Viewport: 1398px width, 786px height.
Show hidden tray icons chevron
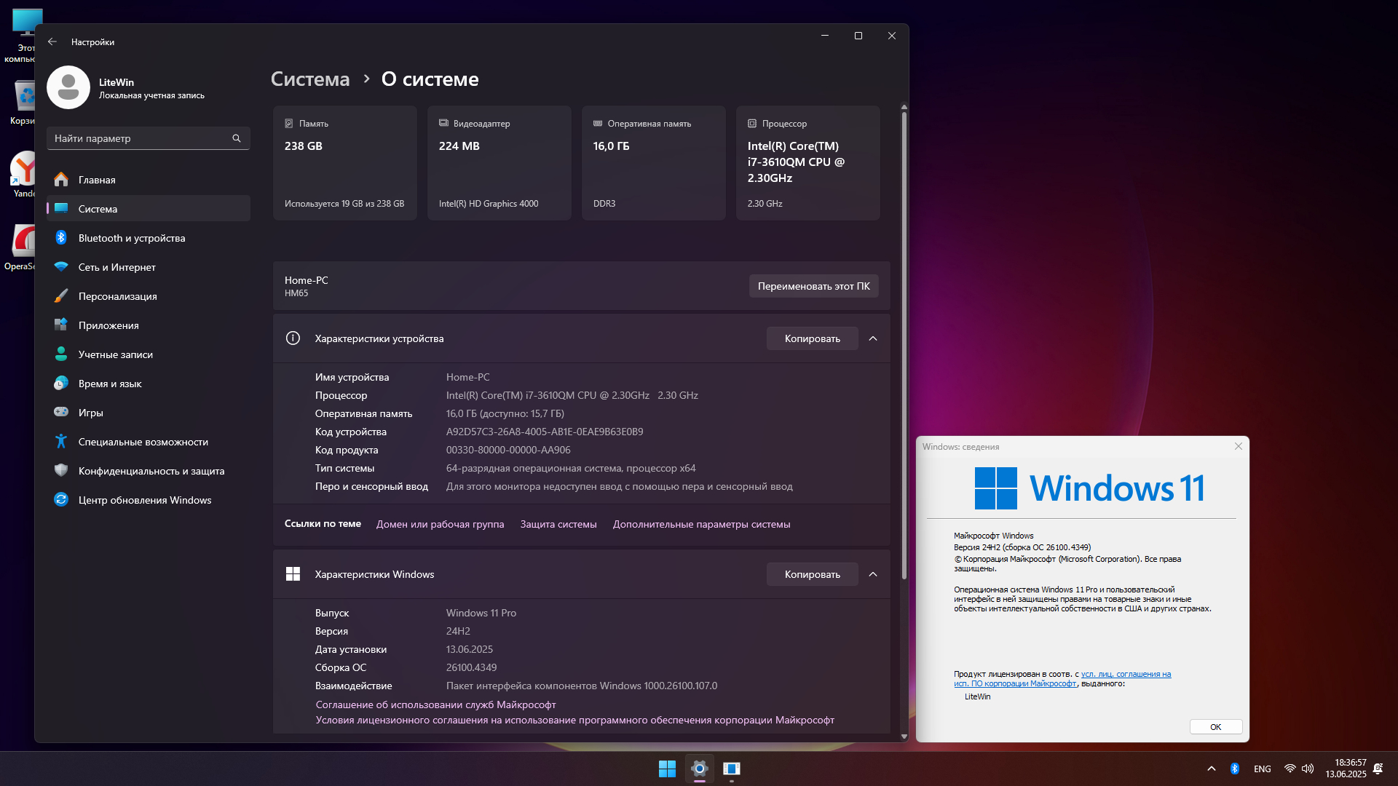coord(1212,769)
